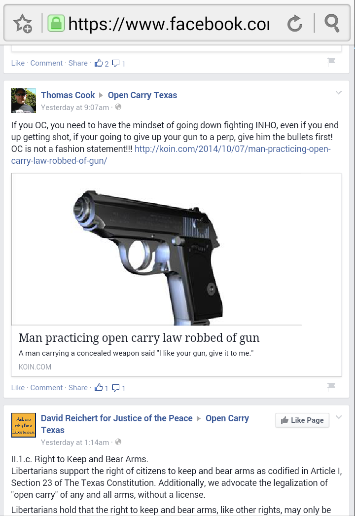Open koin.com article URL in post text
The image size is (355, 516).
coord(171,155)
